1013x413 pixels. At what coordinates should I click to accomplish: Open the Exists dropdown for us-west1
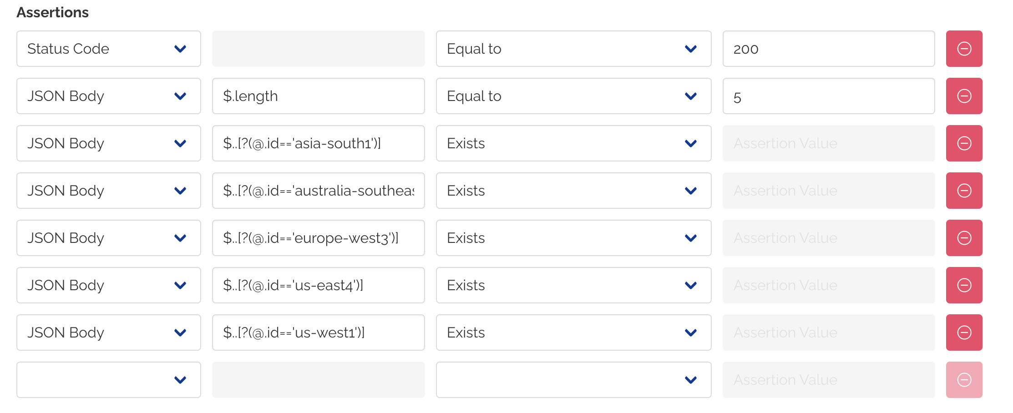(x=690, y=332)
